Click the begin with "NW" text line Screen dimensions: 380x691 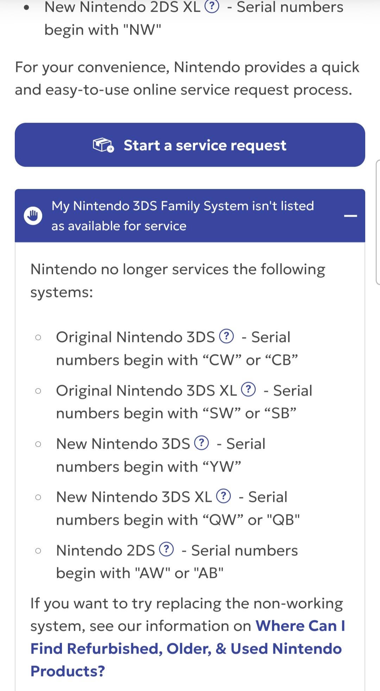click(103, 30)
